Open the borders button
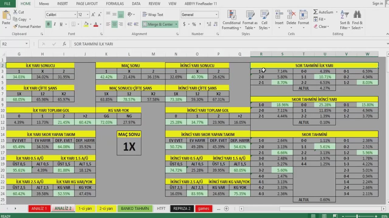The width and height of the screenshot is (389, 218). 73,24
